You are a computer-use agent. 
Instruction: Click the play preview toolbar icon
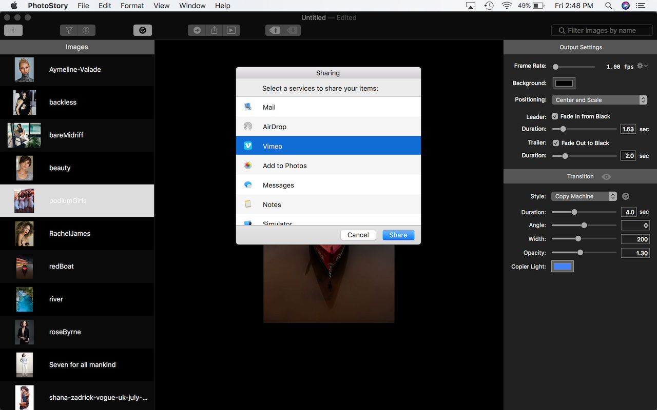231,30
